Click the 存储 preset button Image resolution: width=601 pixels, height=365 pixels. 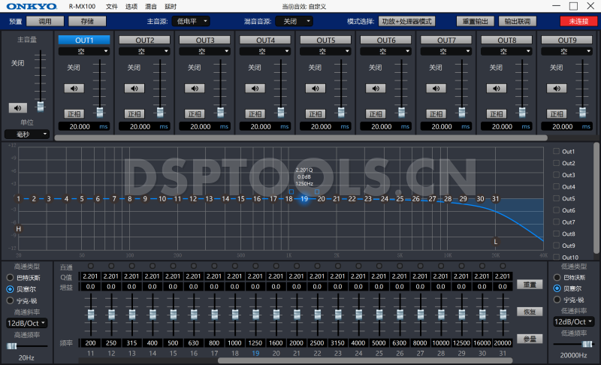pyautogui.click(x=87, y=22)
